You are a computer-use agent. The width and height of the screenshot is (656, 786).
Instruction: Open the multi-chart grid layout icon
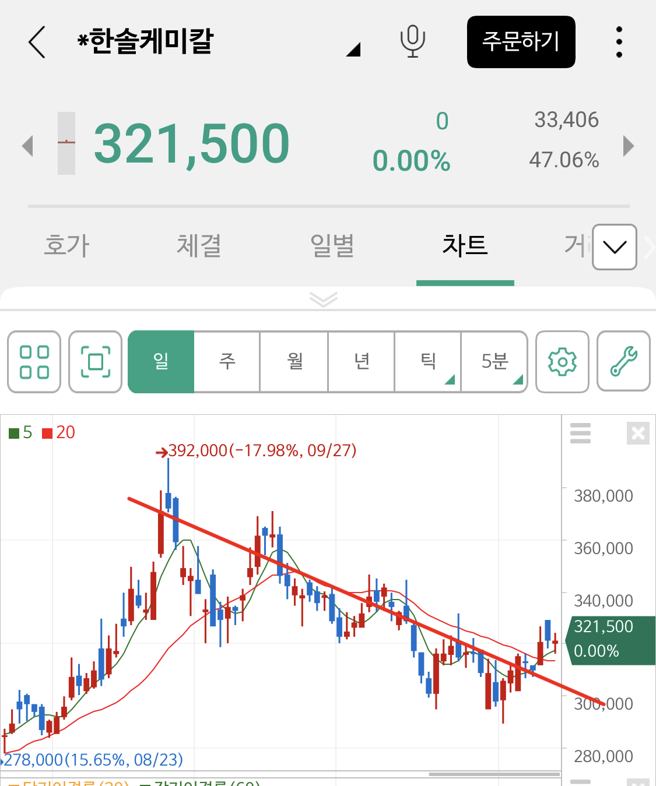[34, 362]
